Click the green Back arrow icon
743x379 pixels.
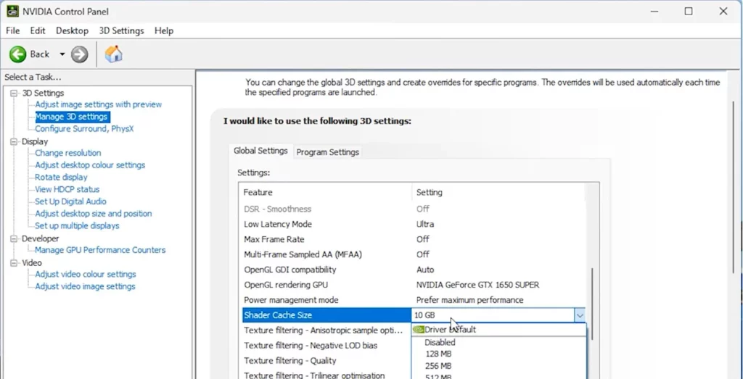[18, 54]
